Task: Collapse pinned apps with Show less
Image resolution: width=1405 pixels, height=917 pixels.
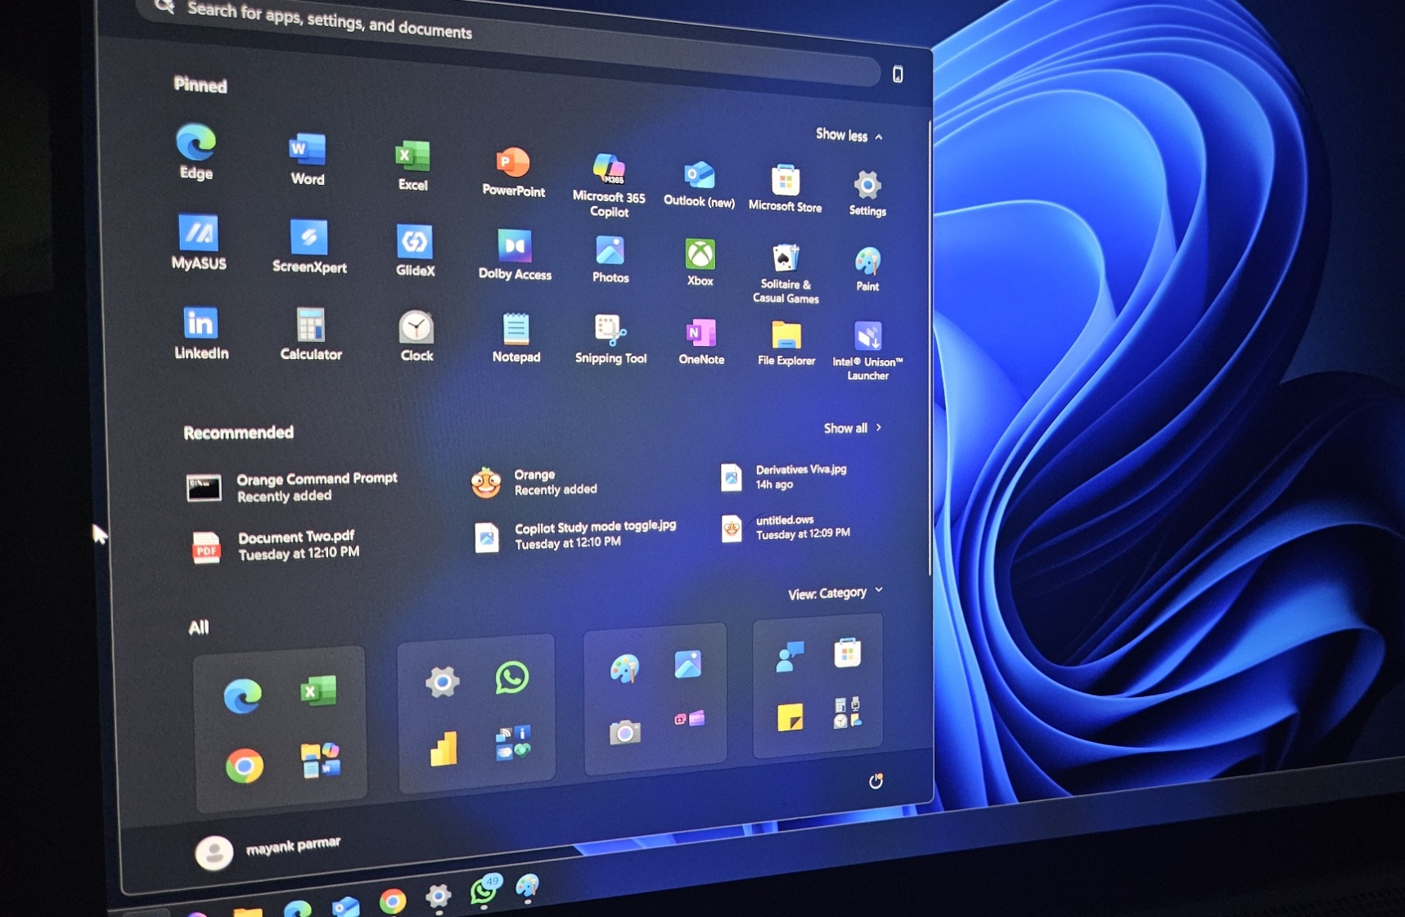Action: point(848,136)
